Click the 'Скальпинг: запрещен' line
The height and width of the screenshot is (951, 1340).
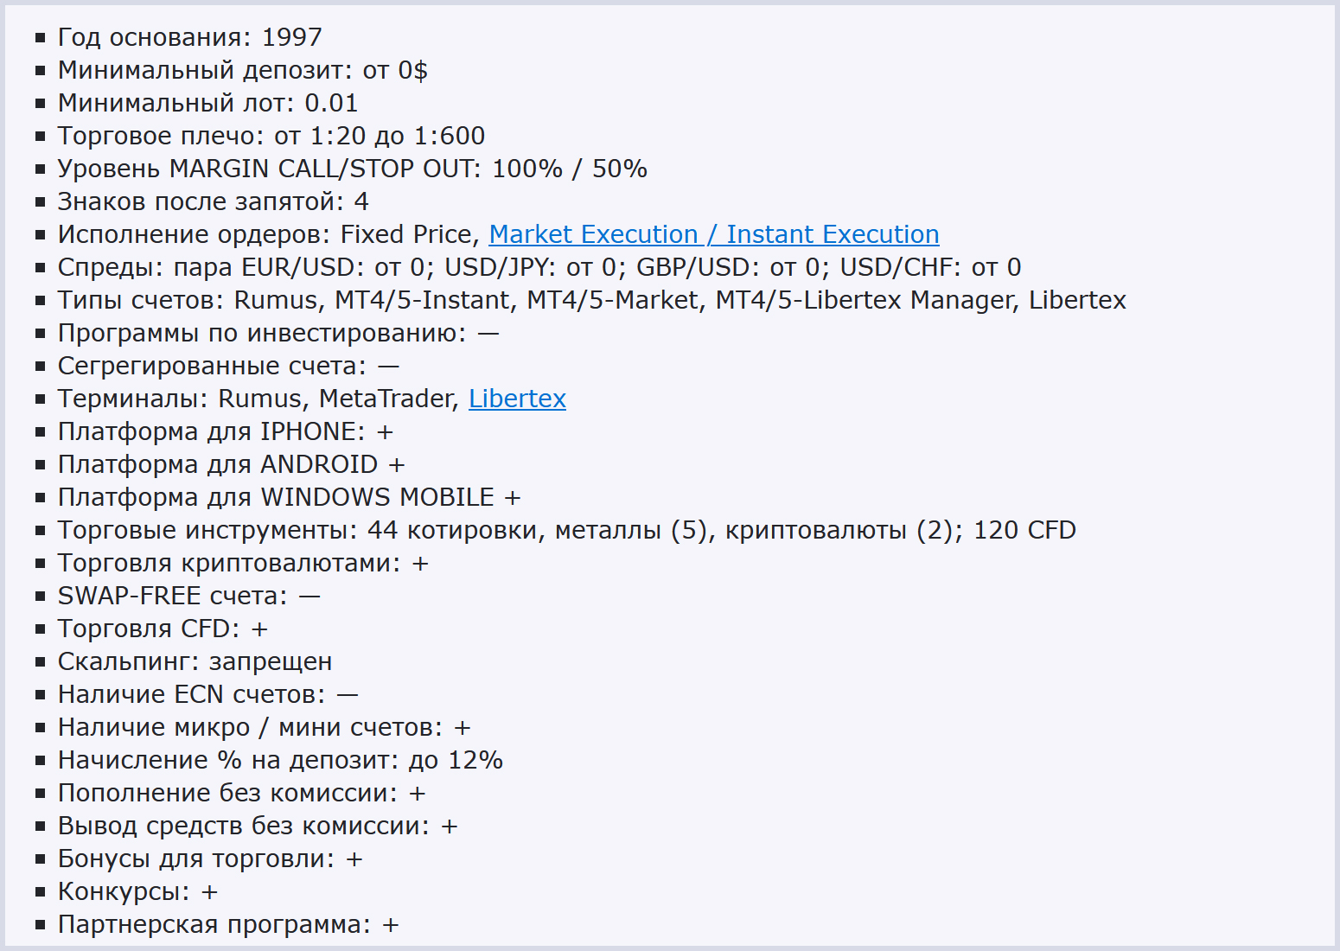[x=195, y=661]
